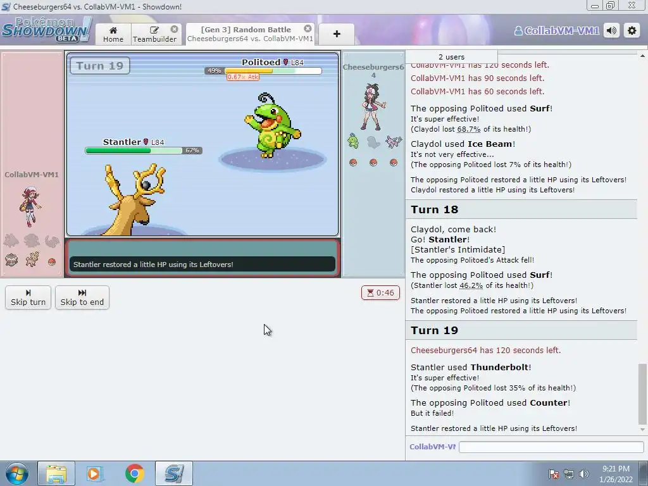The height and width of the screenshot is (486, 648).
Task: Click the Showdown app taskbar icon
Action: (x=174, y=473)
